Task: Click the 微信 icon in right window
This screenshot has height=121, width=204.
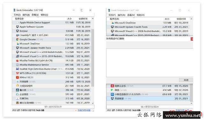Action: [112, 90]
